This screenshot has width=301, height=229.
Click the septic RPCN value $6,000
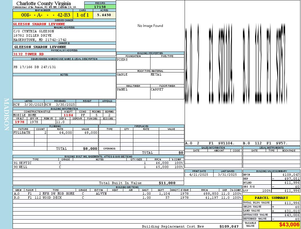click(x=162, y=163)
